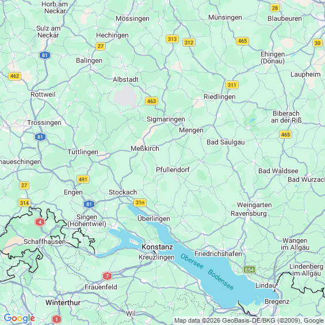
Task: Click the Bodensee lake label
Action: pos(220,280)
